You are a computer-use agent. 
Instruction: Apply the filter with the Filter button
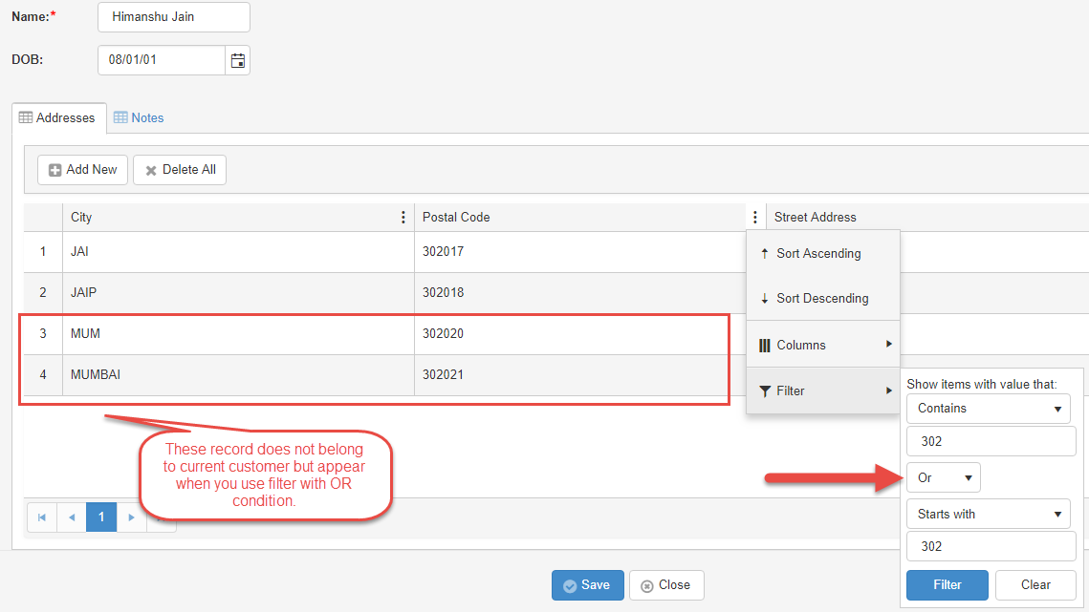(947, 585)
